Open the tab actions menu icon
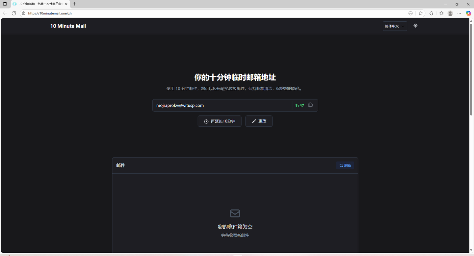Screen dimensions: 474x256 5,4
